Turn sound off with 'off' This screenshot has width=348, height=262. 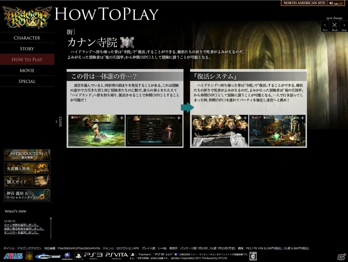[x=340, y=3]
